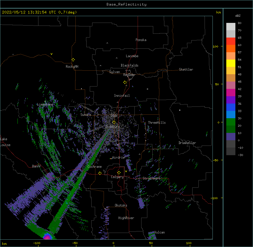Click the yellow diamond marker above RockyMH
Screen dimensions: 253x247
click(x=73, y=60)
